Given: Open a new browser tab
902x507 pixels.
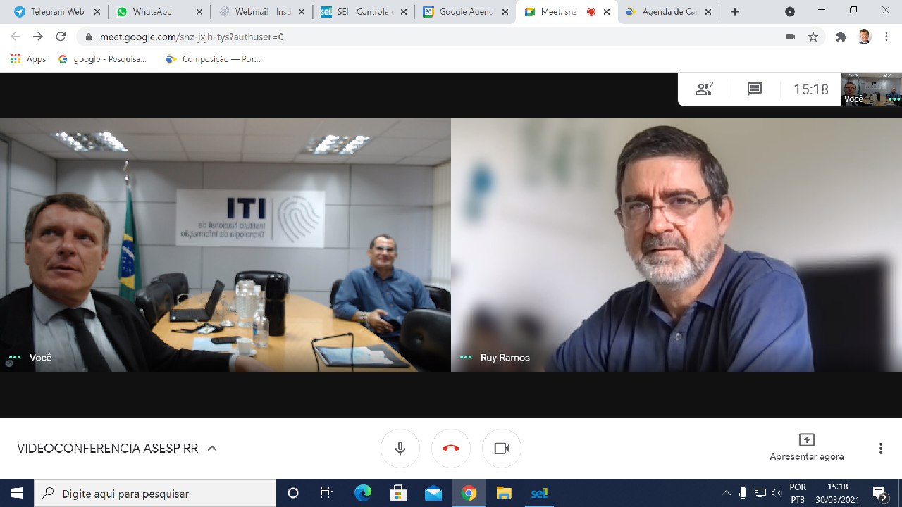Looking at the screenshot, I should (735, 12).
